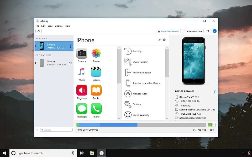This screenshot has width=252, height=157.
Task: Click the Back Up action icon
Action: coord(128,51)
